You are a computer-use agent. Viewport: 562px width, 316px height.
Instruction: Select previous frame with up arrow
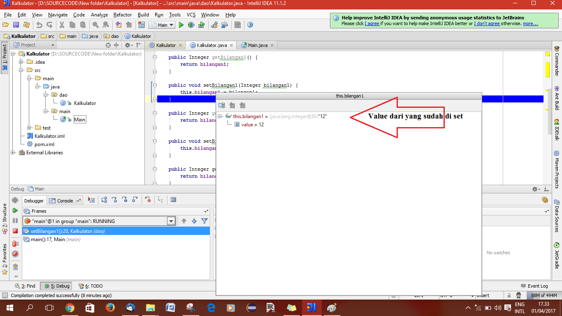pyautogui.click(x=184, y=221)
